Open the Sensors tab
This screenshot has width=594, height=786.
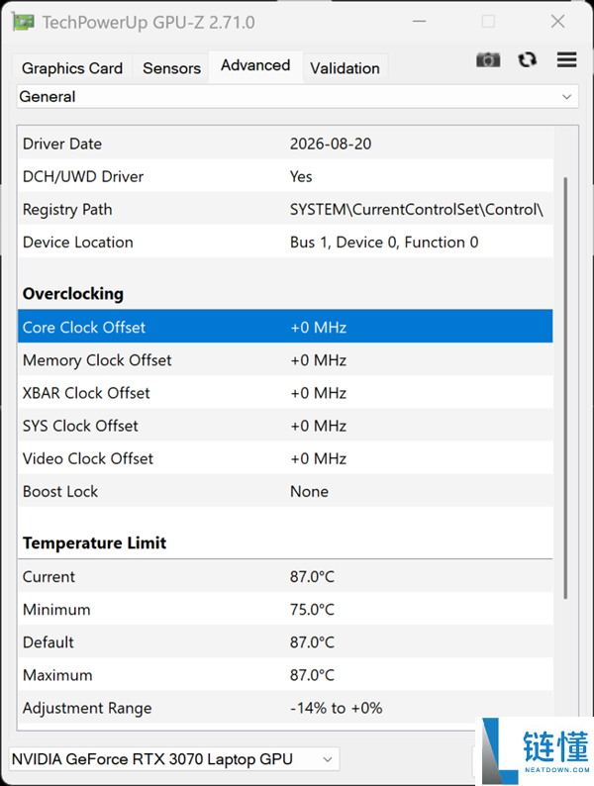coord(171,68)
